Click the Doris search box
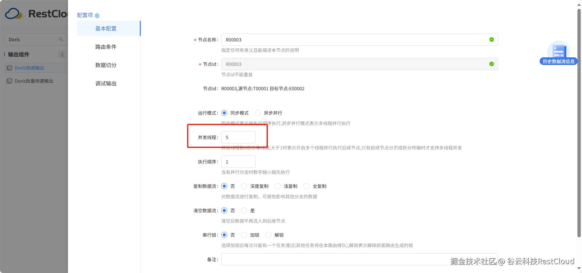Screen dimensions: 582x273 (36, 39)
